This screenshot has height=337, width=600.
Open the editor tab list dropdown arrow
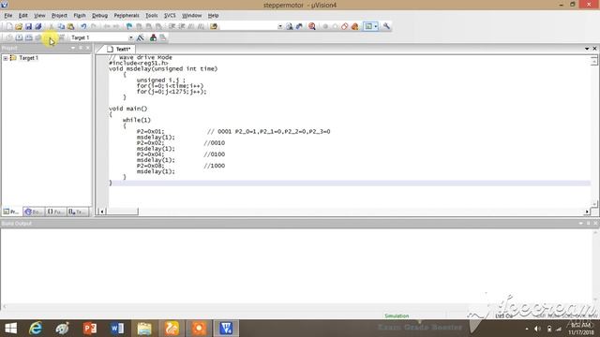point(587,49)
